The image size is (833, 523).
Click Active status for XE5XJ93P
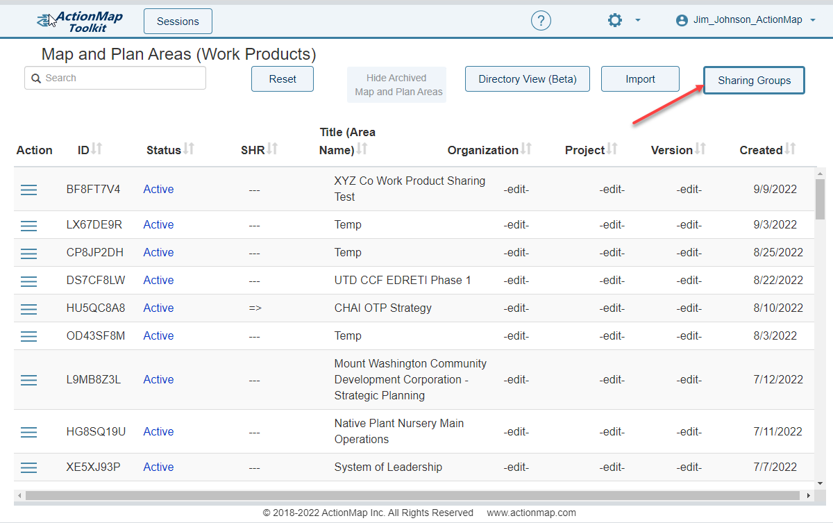(x=158, y=467)
